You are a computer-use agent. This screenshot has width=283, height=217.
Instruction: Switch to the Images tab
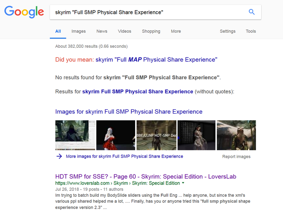tap(78, 31)
